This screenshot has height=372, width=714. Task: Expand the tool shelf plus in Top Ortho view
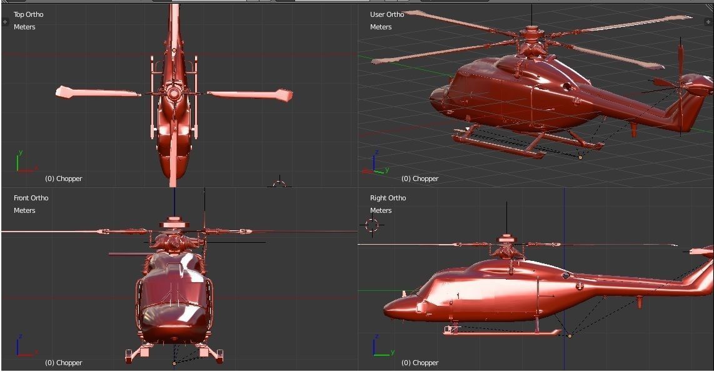pyautogui.click(x=5, y=21)
